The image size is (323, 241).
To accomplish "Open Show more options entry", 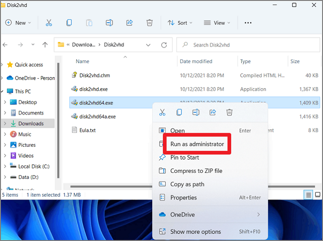I will 195,232.
